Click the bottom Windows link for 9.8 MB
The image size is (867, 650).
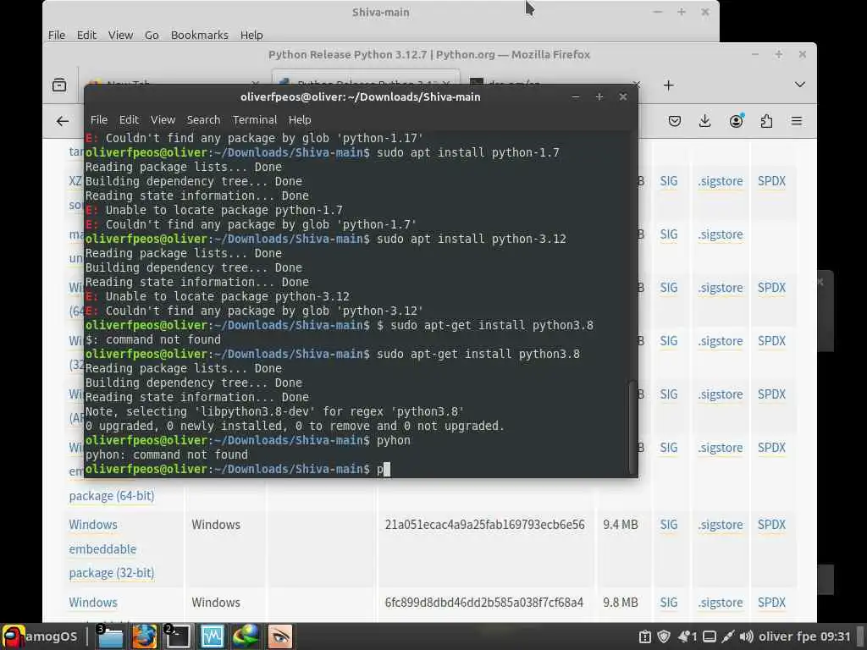[x=93, y=603]
